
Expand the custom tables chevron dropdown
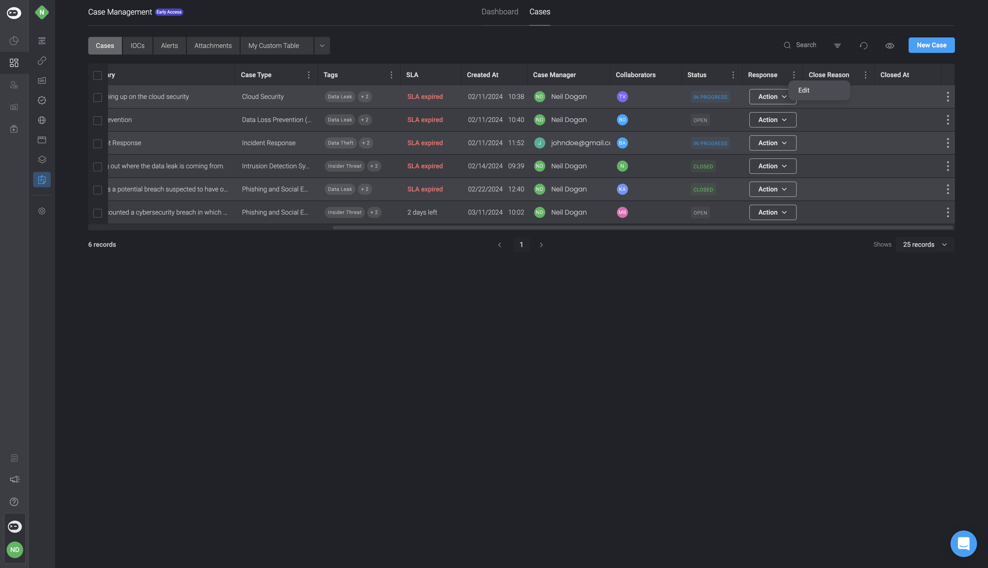tap(322, 46)
